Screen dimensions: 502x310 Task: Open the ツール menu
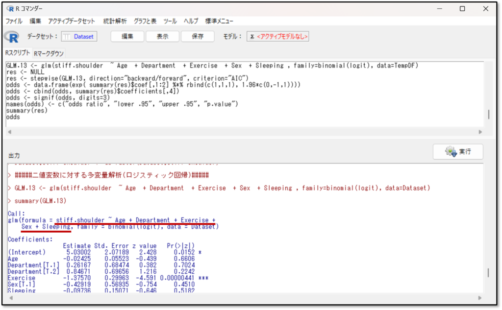(170, 22)
